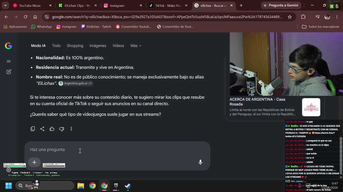Open the Argentina.gob.ar +1 source chip
The image size is (343, 192).
click(x=75, y=83)
